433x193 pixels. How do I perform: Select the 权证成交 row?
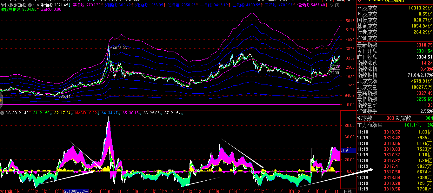[395, 38]
